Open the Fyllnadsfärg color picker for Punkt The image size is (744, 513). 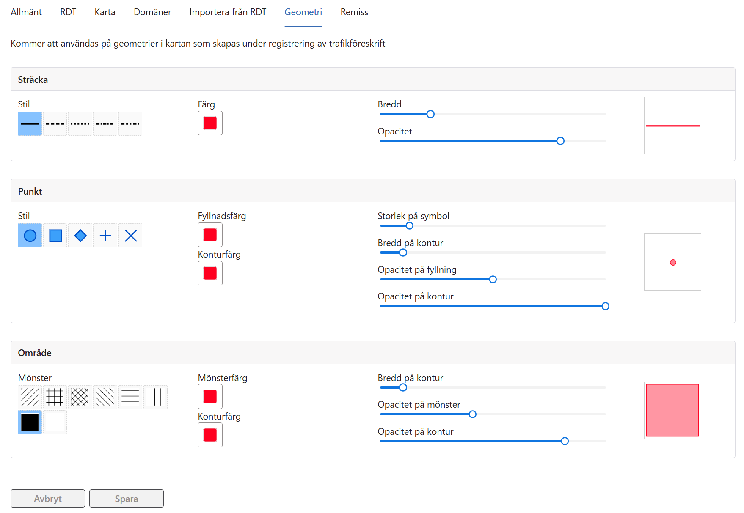(x=210, y=235)
